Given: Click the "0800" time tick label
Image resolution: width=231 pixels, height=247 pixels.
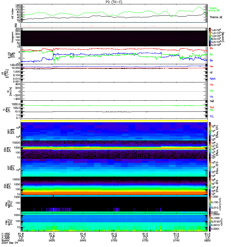Looking at the screenshot, I should (x=207, y=241).
